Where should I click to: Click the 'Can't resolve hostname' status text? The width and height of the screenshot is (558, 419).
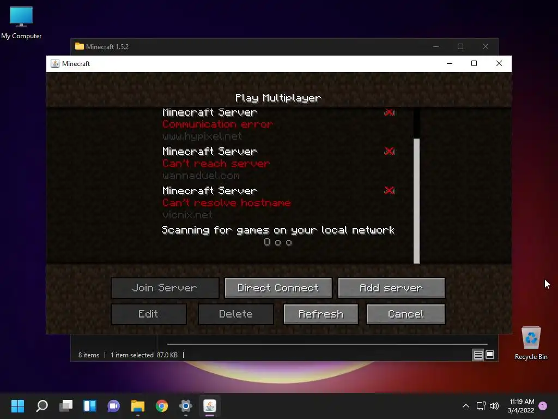point(226,202)
